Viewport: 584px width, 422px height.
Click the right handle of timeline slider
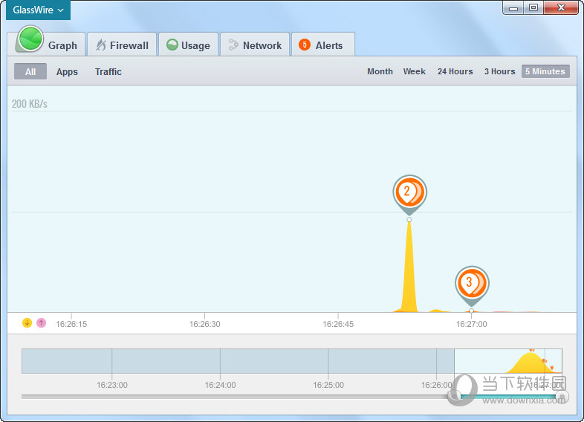tap(562, 396)
